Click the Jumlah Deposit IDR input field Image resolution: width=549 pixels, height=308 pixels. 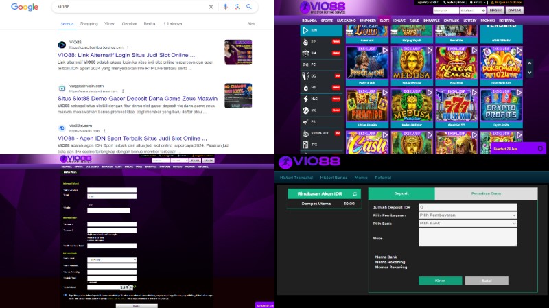pyautogui.click(x=468, y=207)
